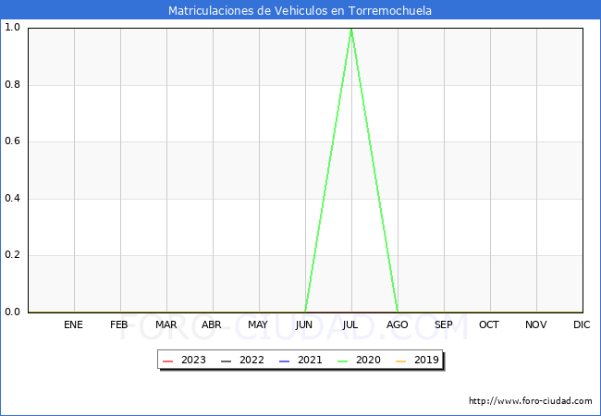Screen dimensions: 601x416
Task: Click the 0.4 y-axis value
Action: pyautogui.click(x=12, y=199)
